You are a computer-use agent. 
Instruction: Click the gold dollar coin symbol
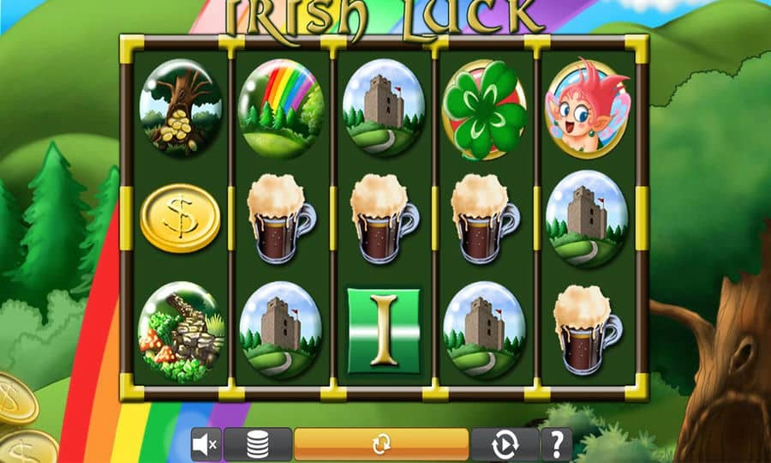(x=180, y=219)
